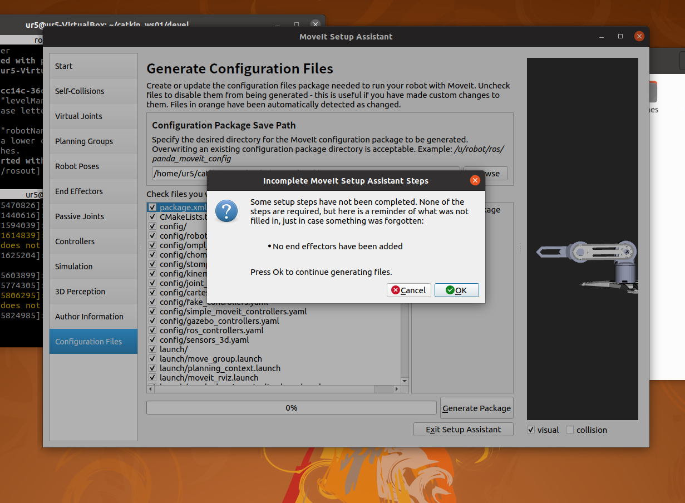The width and height of the screenshot is (685, 503).
Task: Open the Self-Collisions step
Action: pyautogui.click(x=93, y=91)
